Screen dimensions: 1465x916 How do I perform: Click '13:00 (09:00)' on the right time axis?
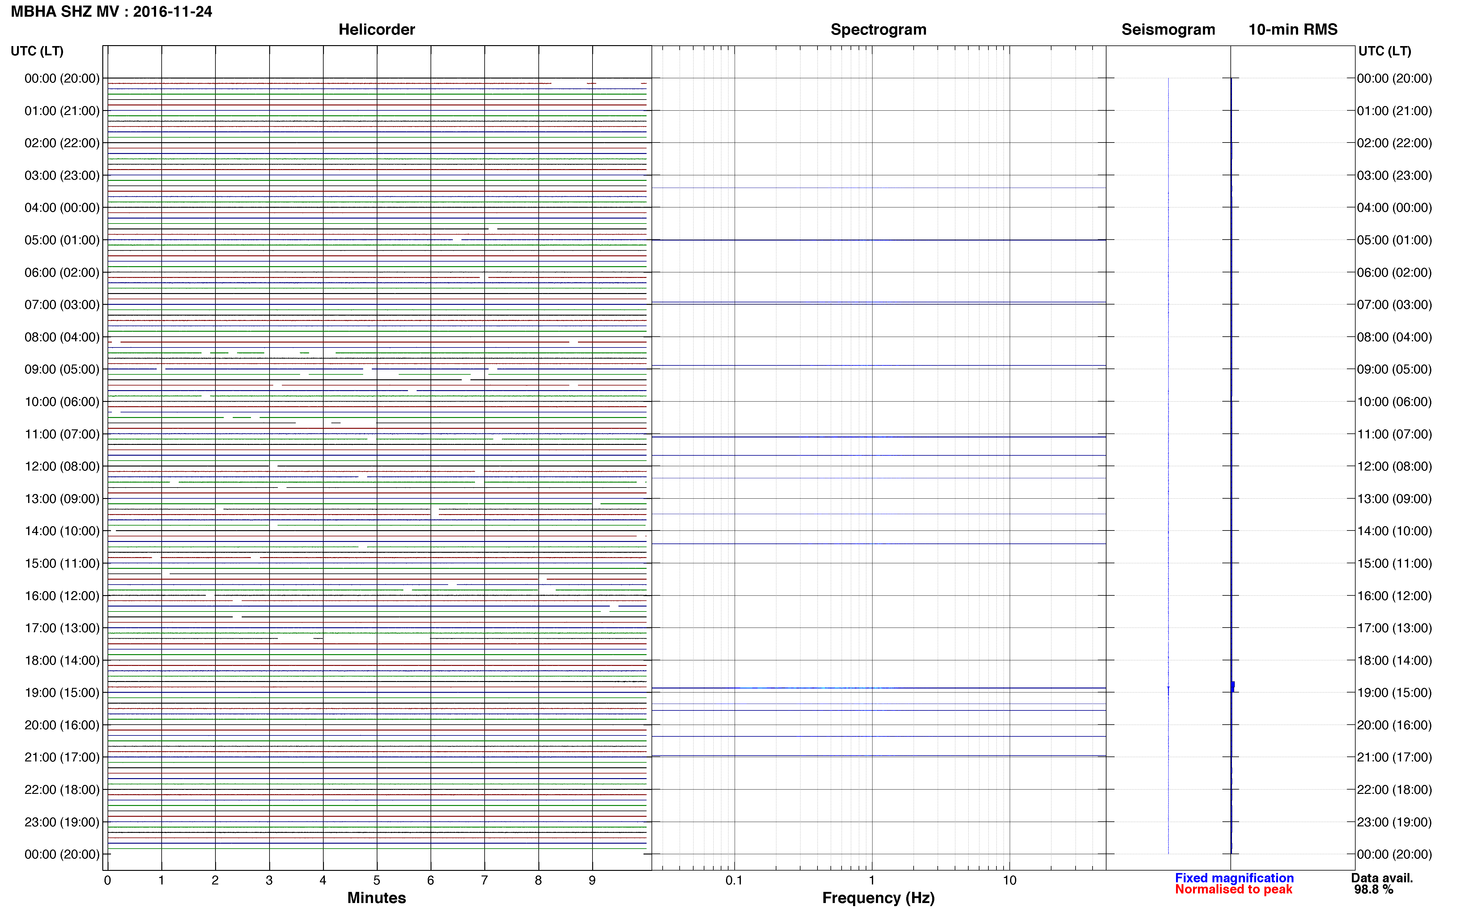[x=1394, y=499]
